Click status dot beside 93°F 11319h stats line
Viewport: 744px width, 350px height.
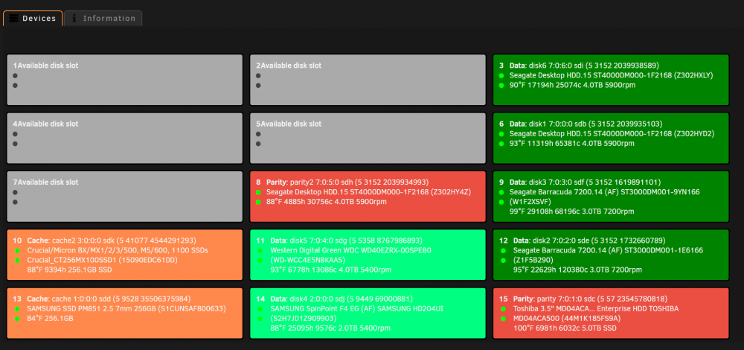pos(501,144)
